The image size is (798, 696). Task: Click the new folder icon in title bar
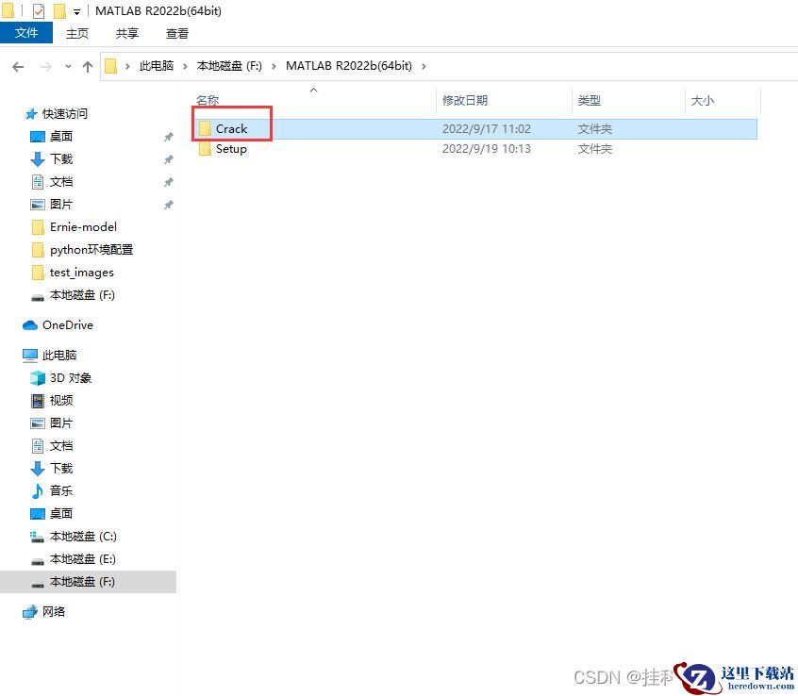click(59, 10)
